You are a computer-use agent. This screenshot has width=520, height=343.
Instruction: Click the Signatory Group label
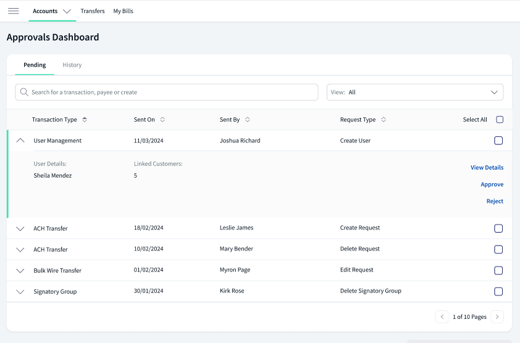[x=55, y=292]
